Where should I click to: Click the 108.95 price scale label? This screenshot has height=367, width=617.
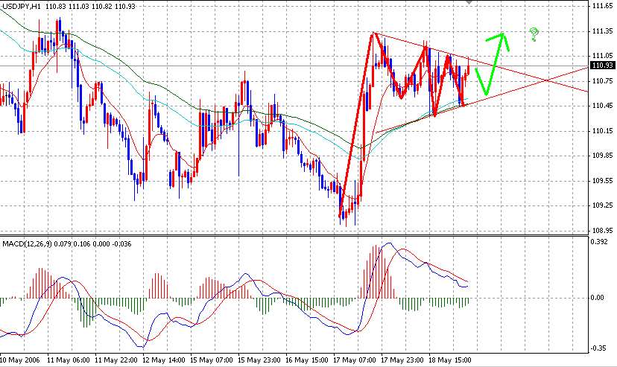coord(602,231)
